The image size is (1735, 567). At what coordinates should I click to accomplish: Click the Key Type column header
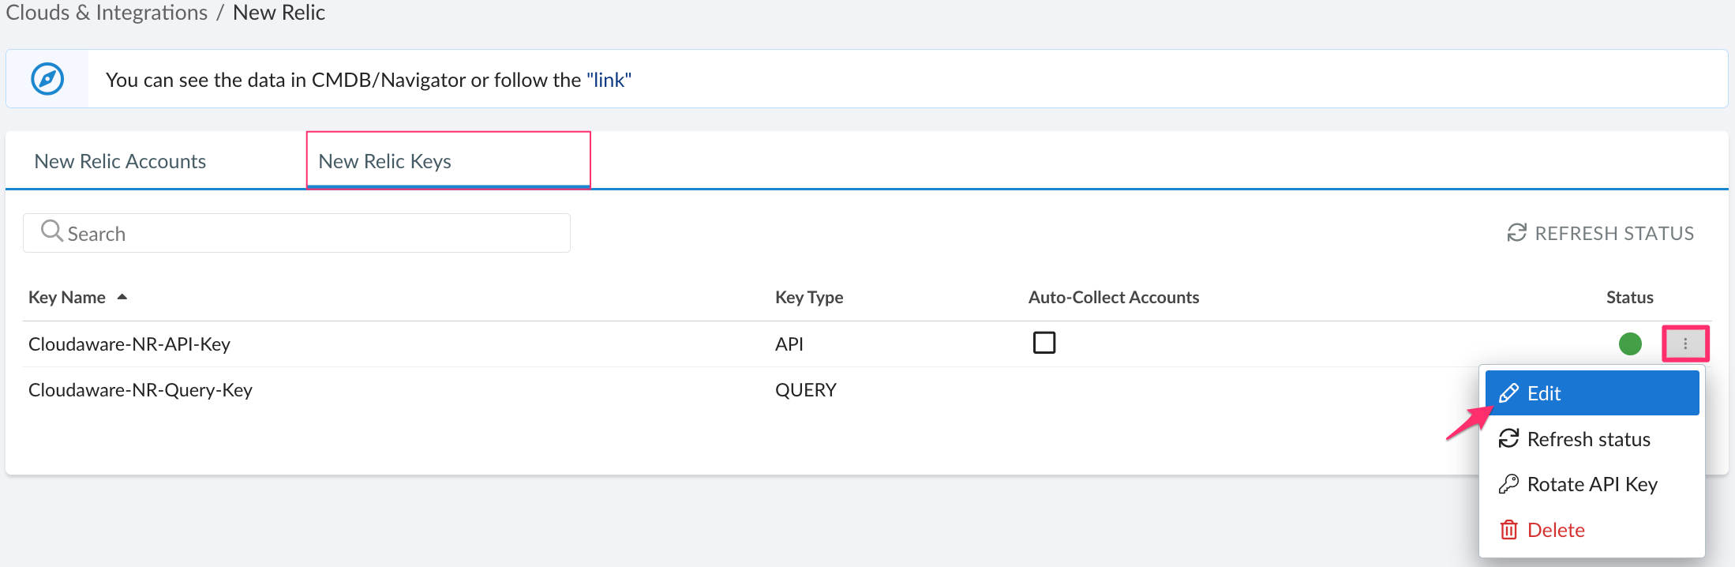pyautogui.click(x=808, y=297)
